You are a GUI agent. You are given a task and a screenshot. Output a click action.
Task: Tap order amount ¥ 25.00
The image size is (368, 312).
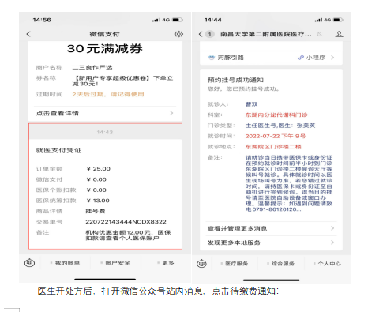coord(99,169)
